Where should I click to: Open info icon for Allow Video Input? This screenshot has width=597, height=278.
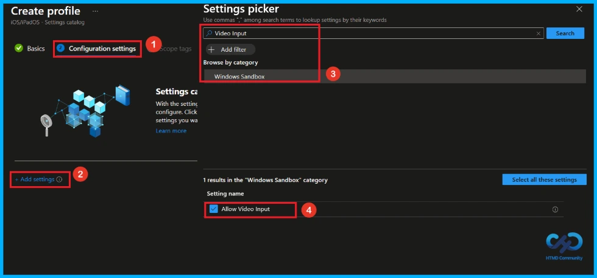pyautogui.click(x=555, y=209)
